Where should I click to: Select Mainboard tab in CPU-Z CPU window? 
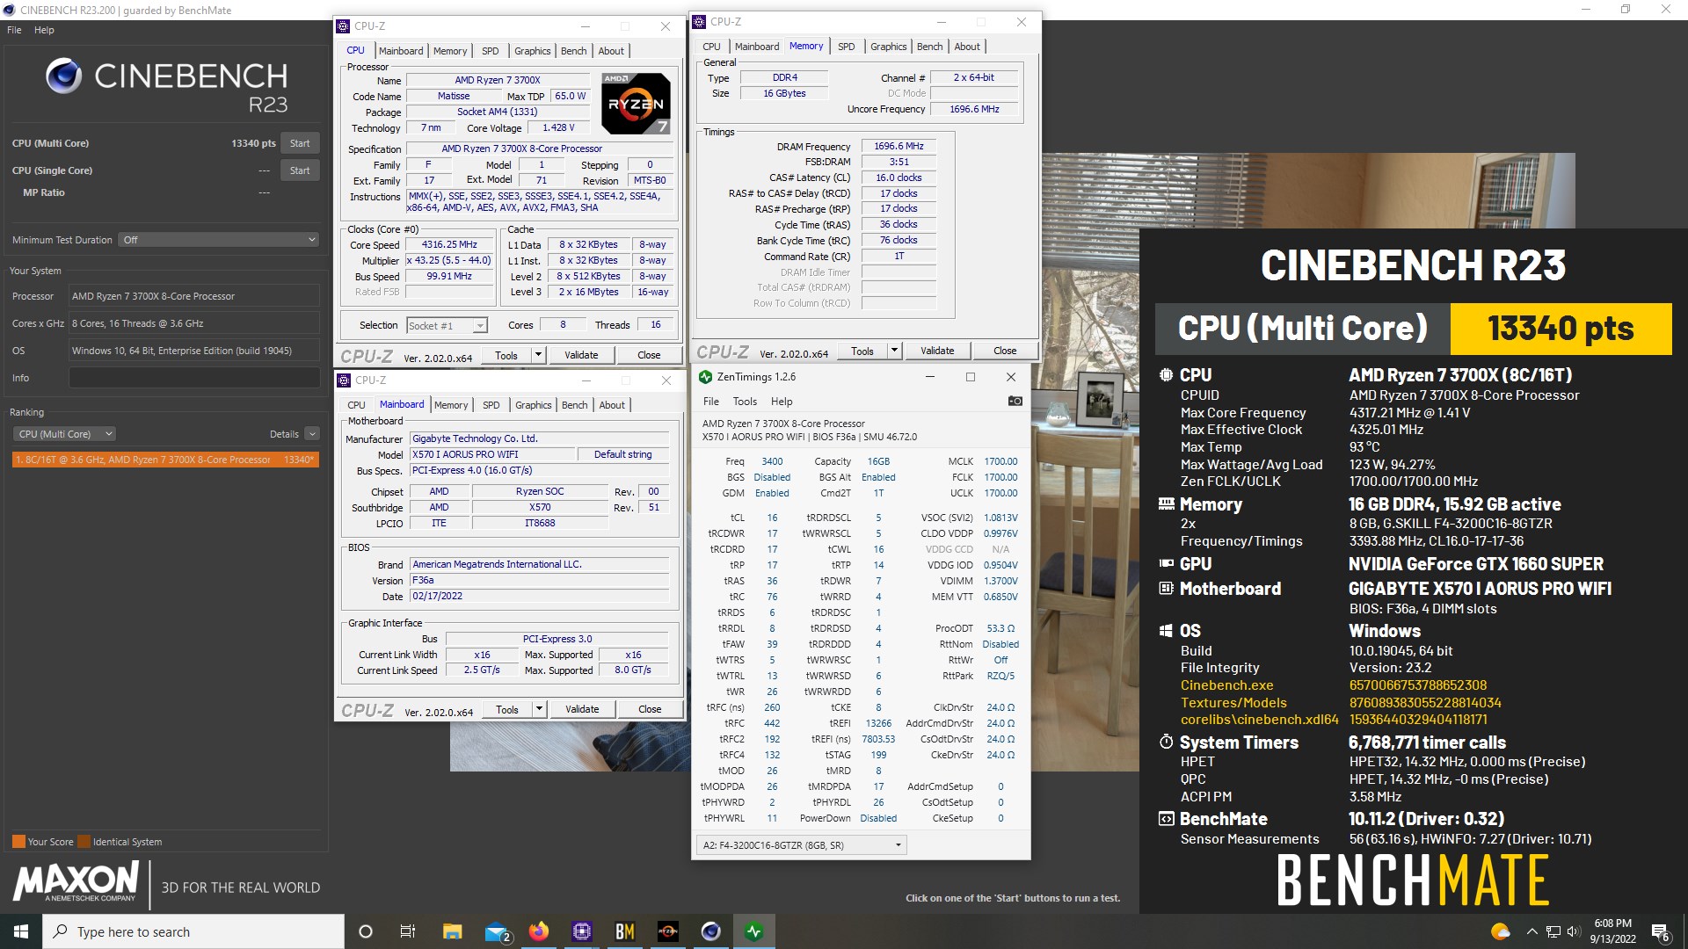401,51
